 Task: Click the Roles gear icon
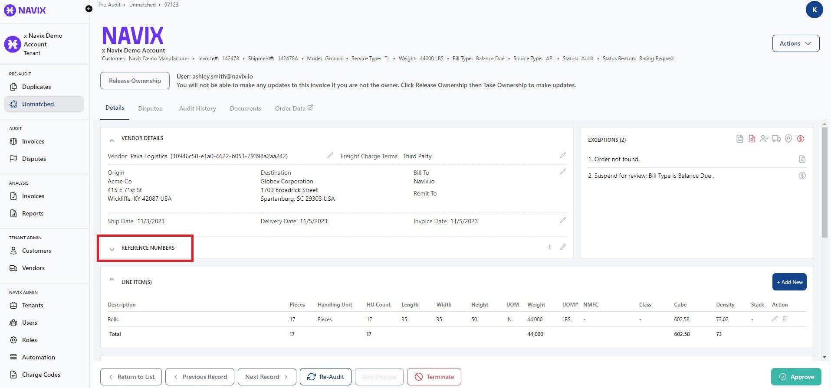tap(13, 340)
